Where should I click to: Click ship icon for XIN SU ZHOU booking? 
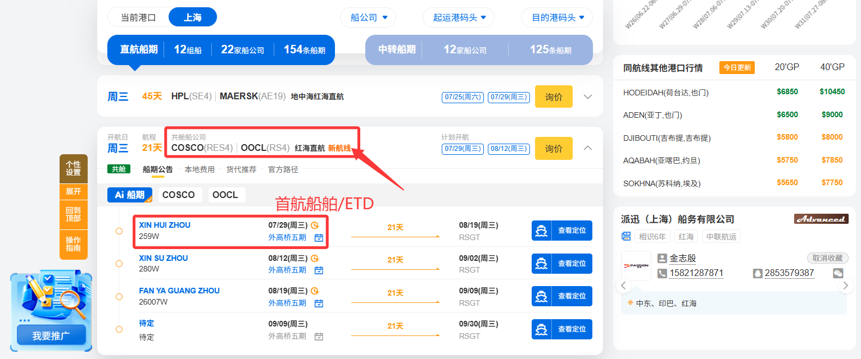point(542,264)
